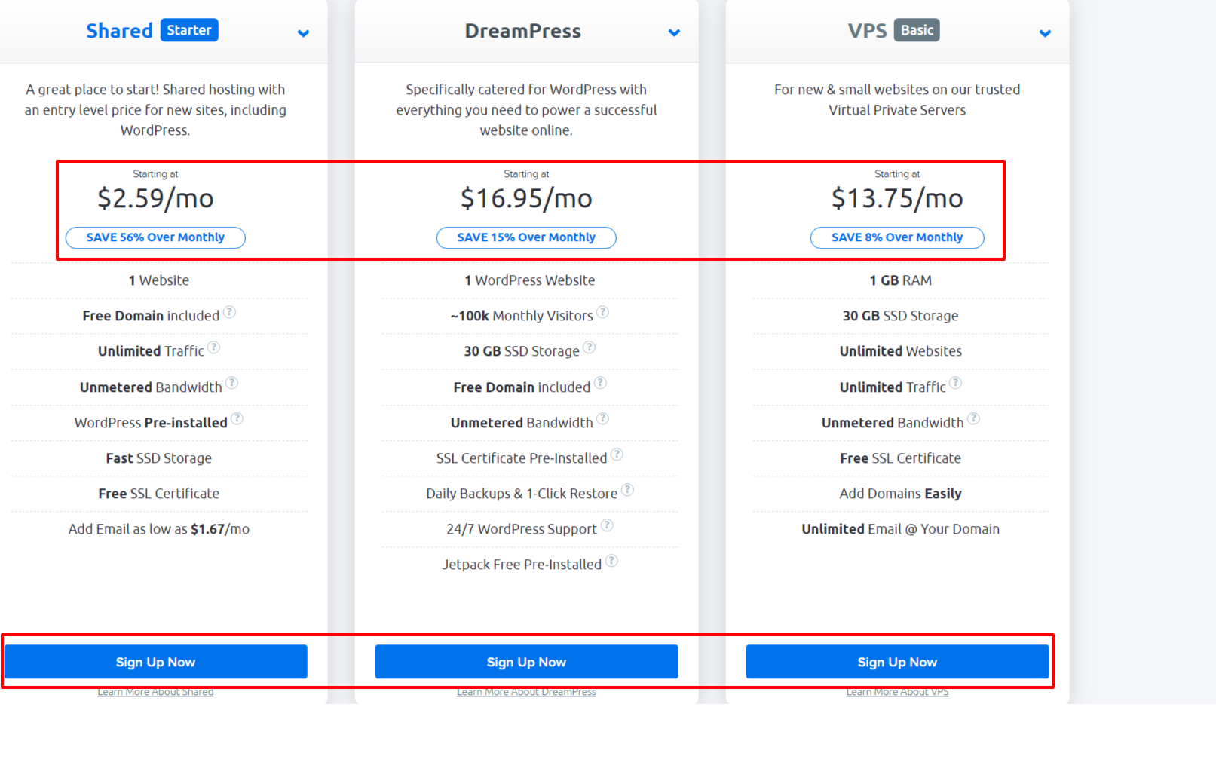Viewport: 1216px width, 759px height.
Task: Show tooltip for 24/7 WordPress Support
Action: 607,525
